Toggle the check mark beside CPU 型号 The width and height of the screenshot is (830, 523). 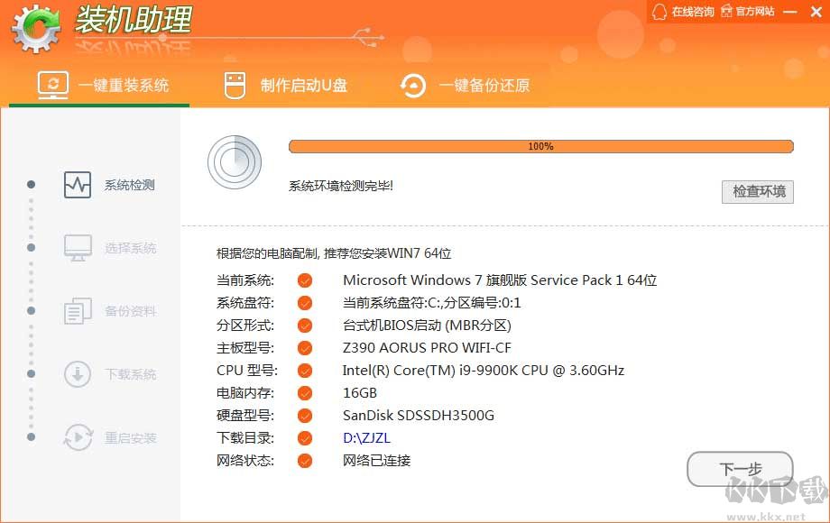(304, 371)
